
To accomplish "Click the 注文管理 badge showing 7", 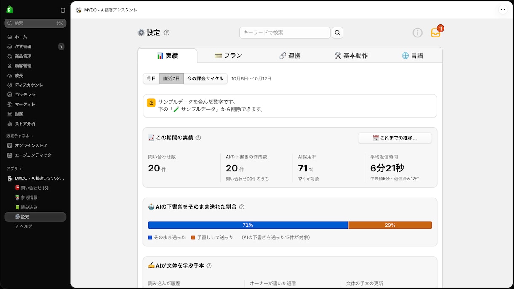I will point(62,47).
